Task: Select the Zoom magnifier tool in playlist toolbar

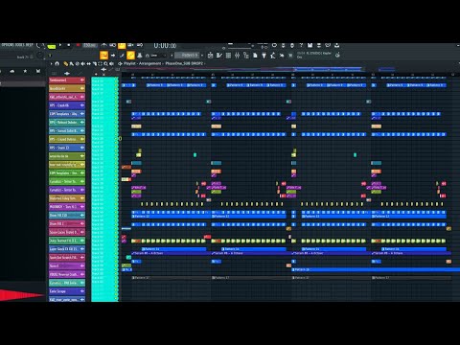Action: coord(105,63)
